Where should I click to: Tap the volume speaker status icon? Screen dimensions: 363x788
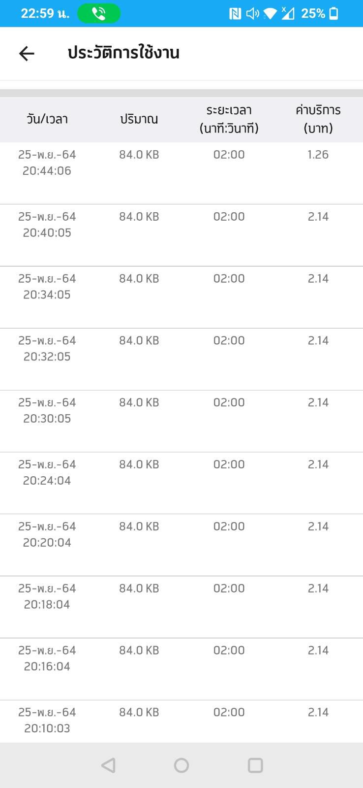(252, 14)
